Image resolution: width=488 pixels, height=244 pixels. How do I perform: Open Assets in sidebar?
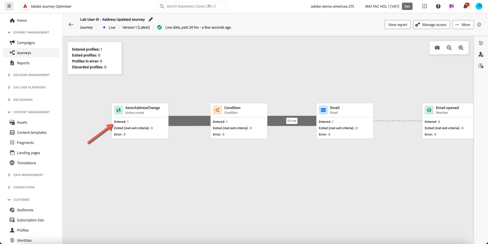(31, 122)
